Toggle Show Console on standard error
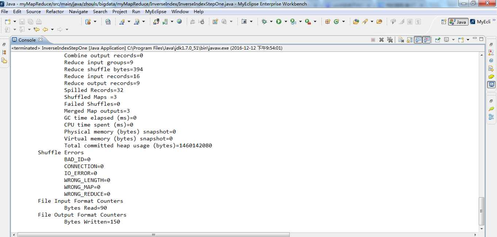This screenshot has height=237, width=497. 427,40
